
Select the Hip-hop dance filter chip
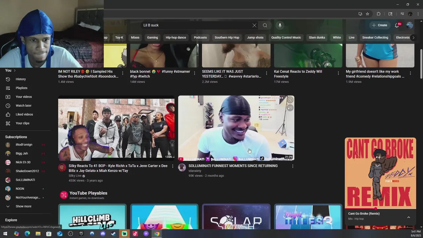pos(176,37)
